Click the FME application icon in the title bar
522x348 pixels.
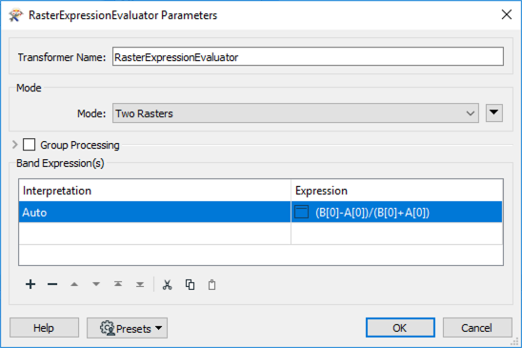[15, 15]
